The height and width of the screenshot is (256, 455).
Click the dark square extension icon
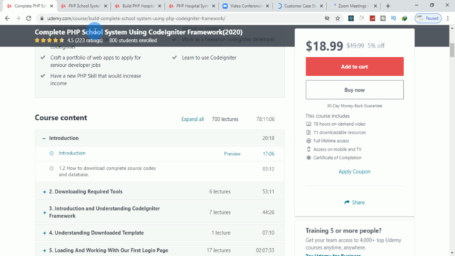pos(351,18)
